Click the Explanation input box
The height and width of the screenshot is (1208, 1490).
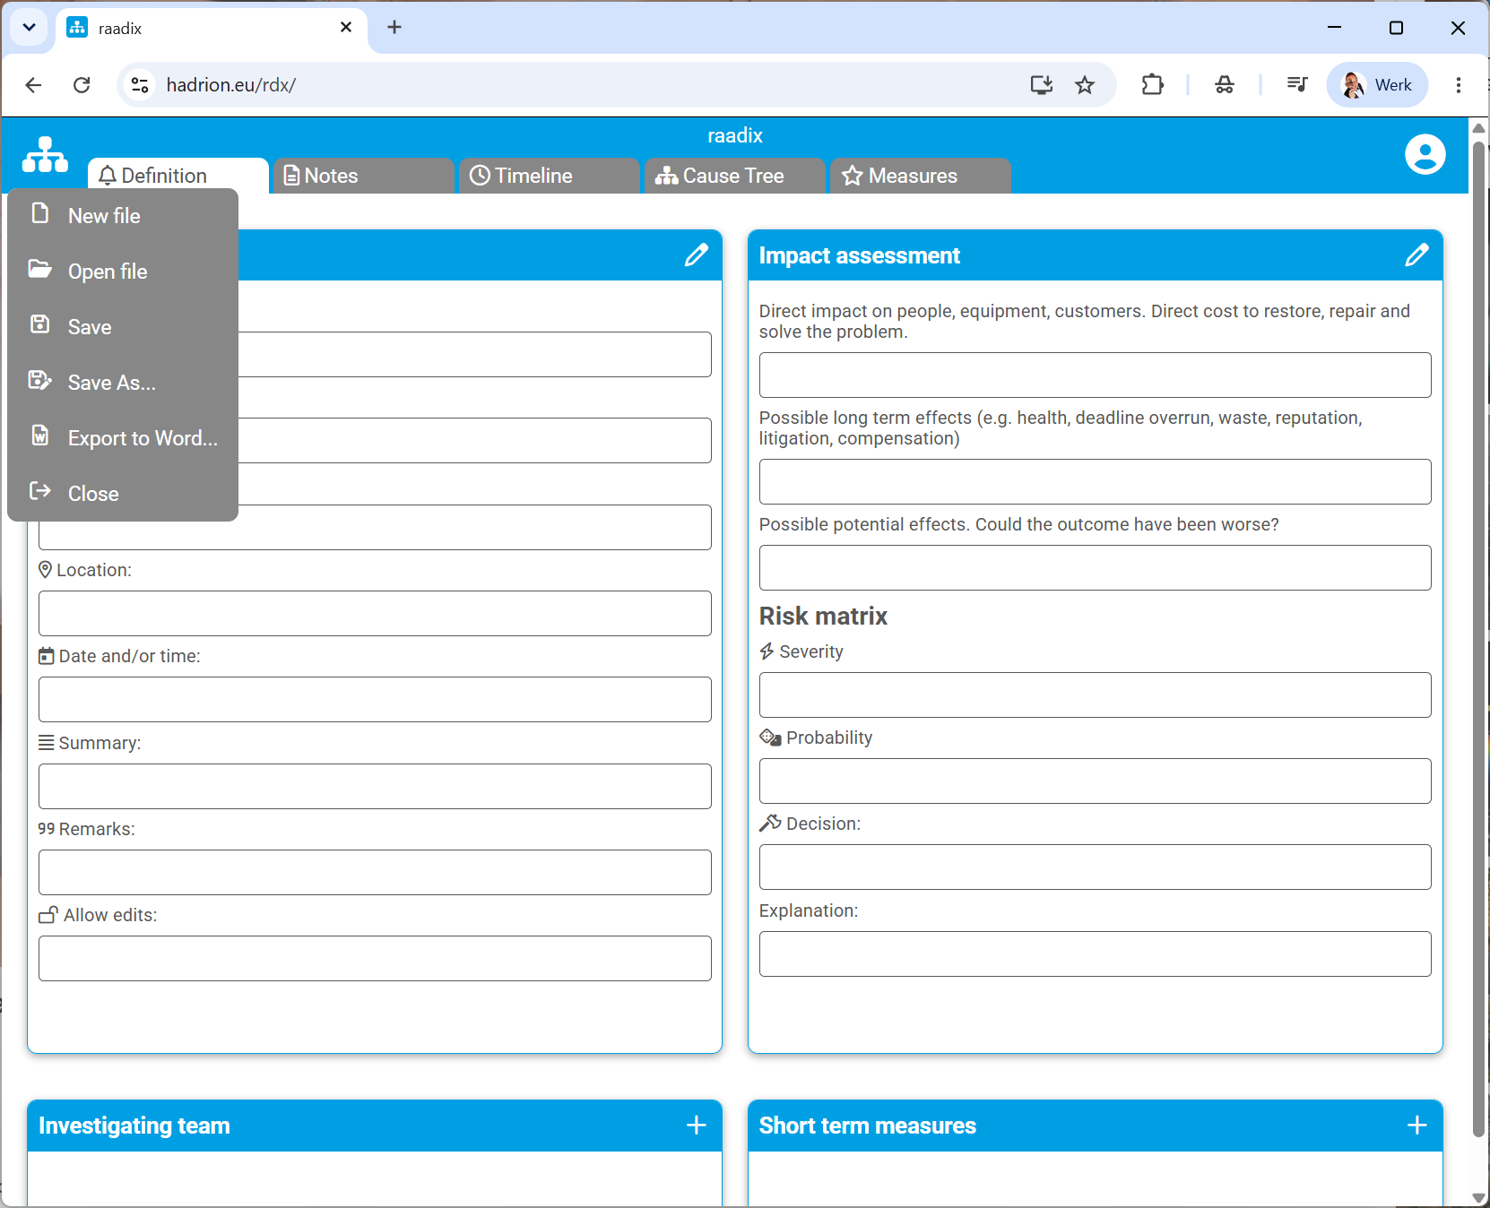[x=1096, y=954]
